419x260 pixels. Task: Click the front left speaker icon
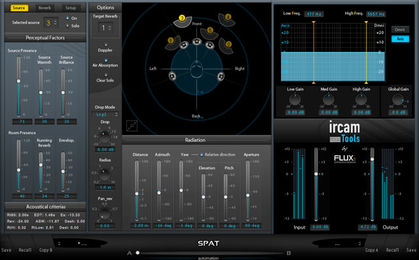pos(184,45)
